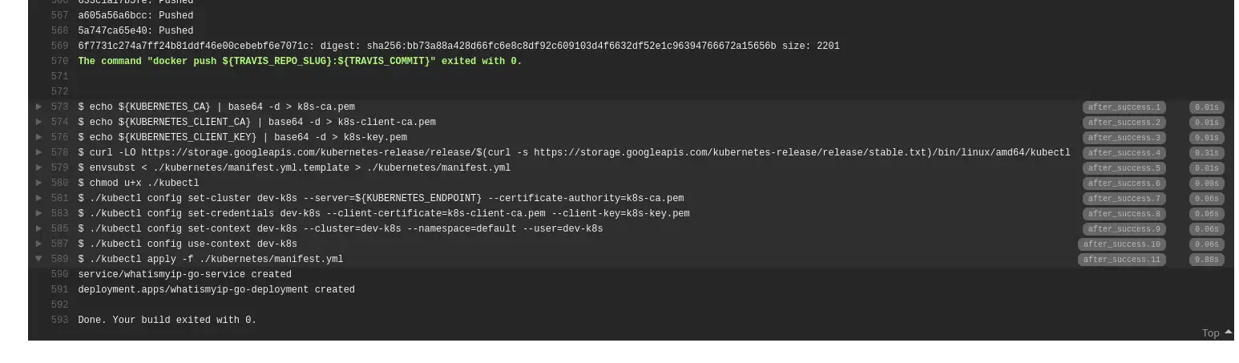
Task: Click the after_success.11 badge
Action: point(1121,260)
